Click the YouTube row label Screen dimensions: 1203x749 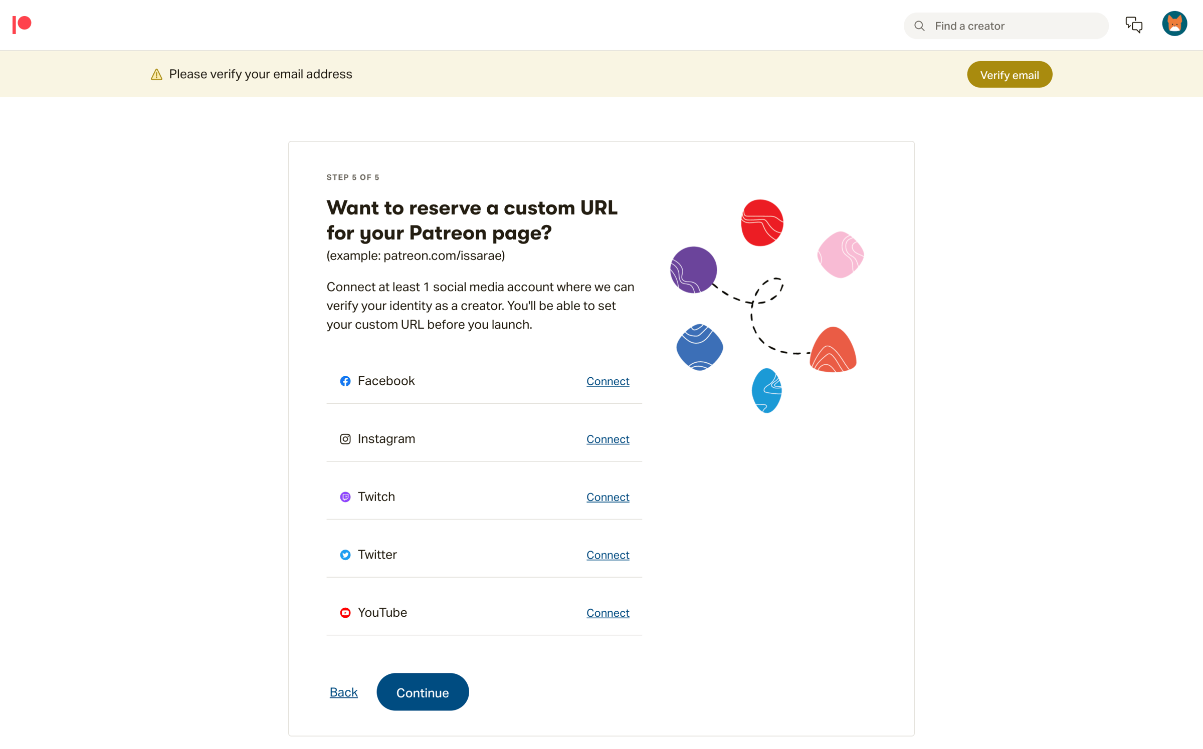point(382,612)
